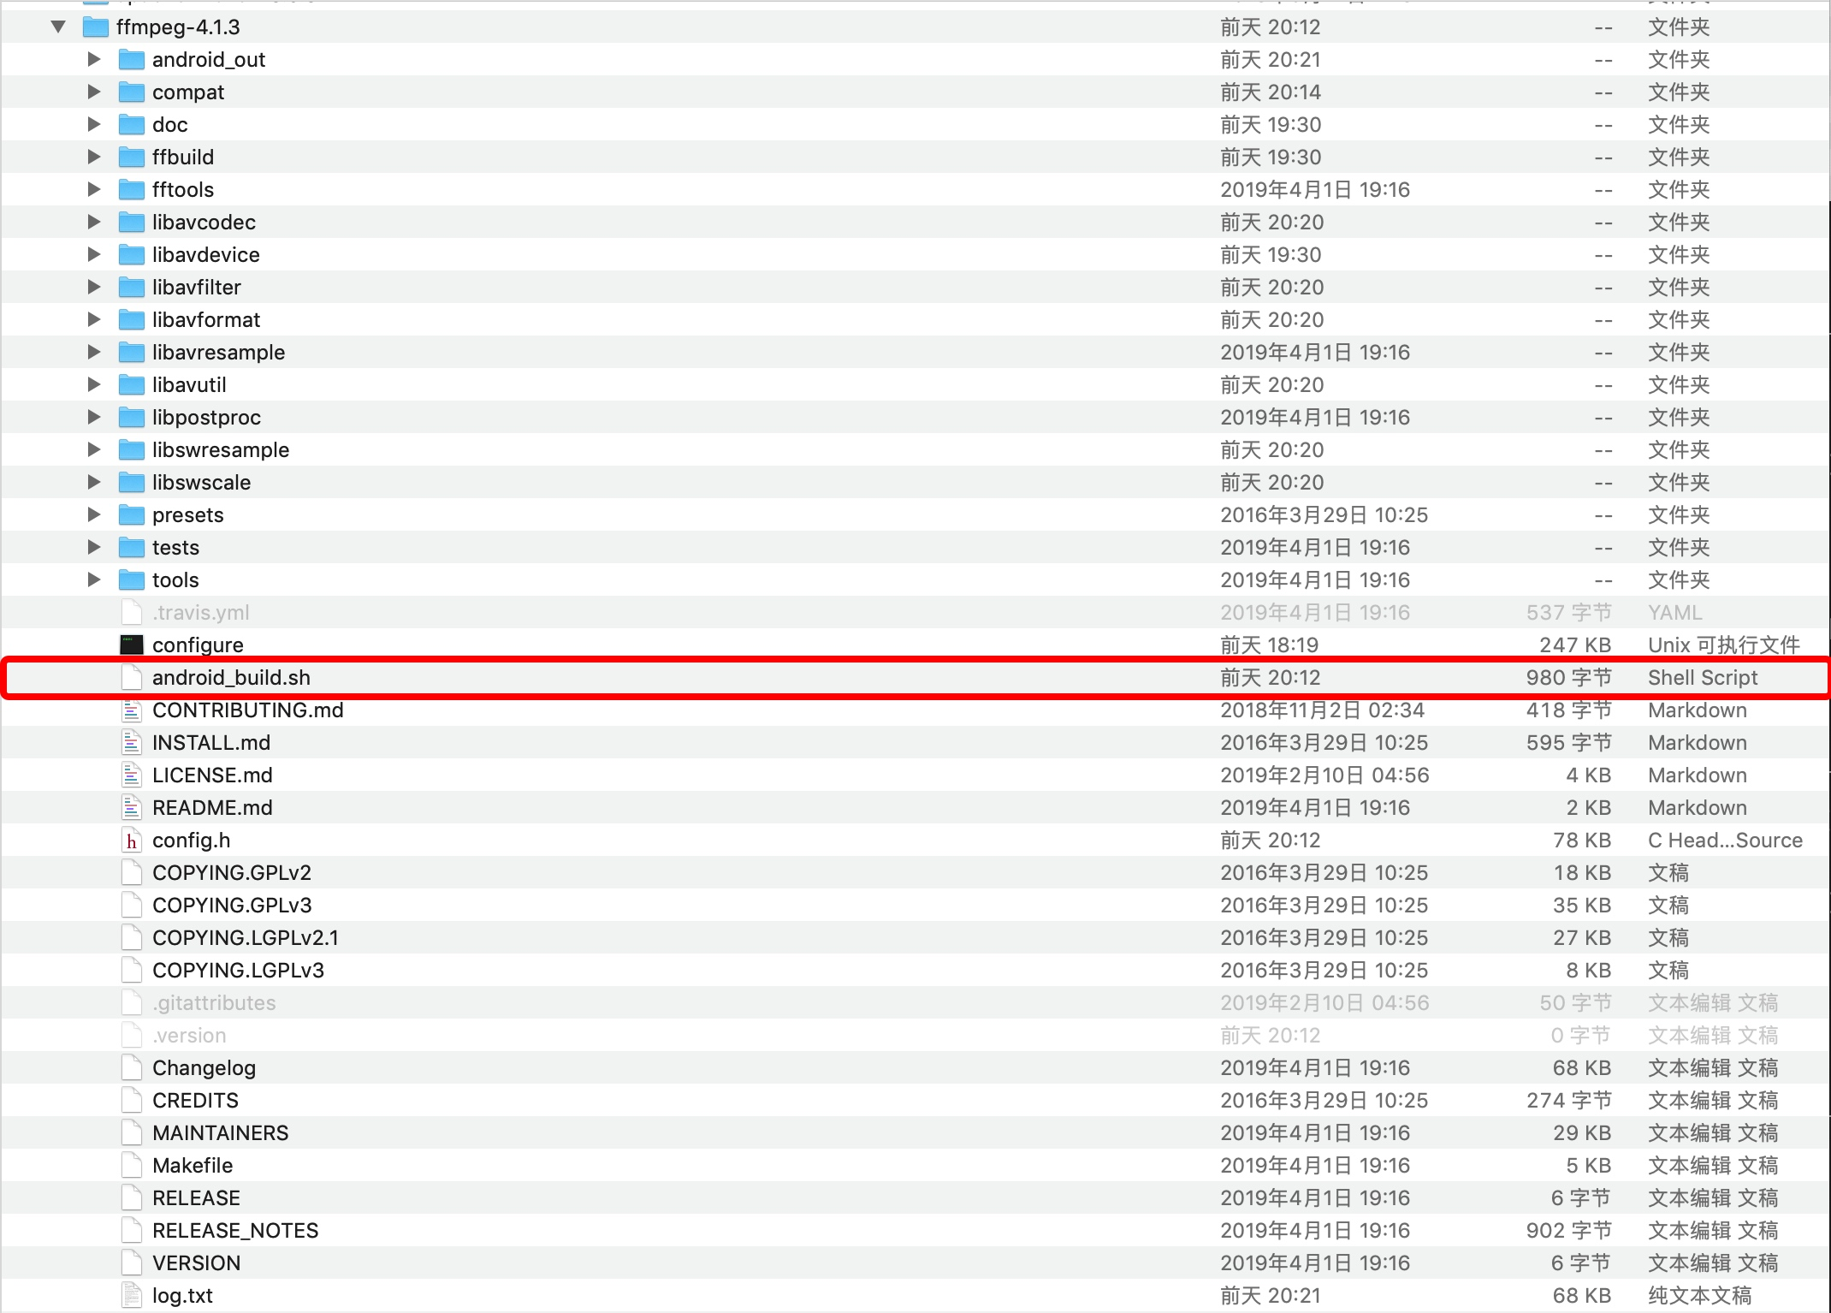Click the Unix 可执行文件 kind label

pyautogui.click(x=1724, y=645)
